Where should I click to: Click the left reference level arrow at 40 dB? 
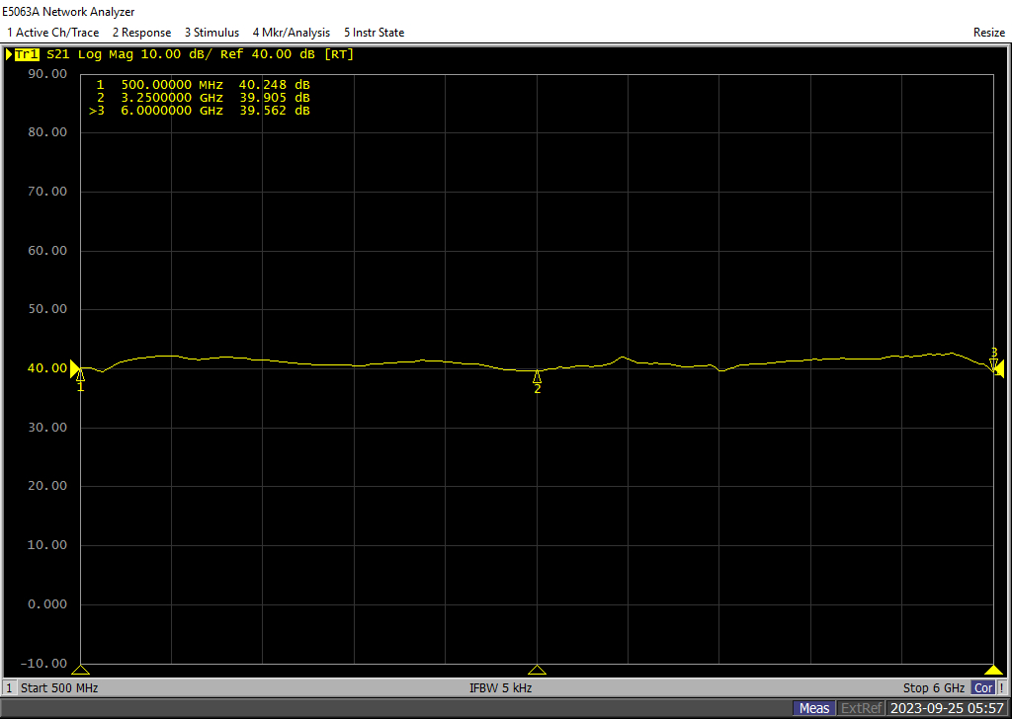[x=75, y=368]
